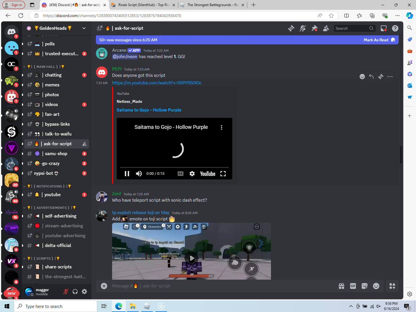Toggle microphone mute in user panel

pos(66,292)
